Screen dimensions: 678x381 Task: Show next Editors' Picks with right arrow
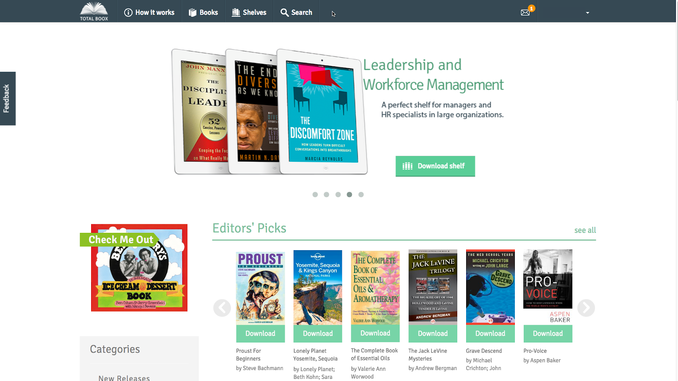[x=586, y=308]
